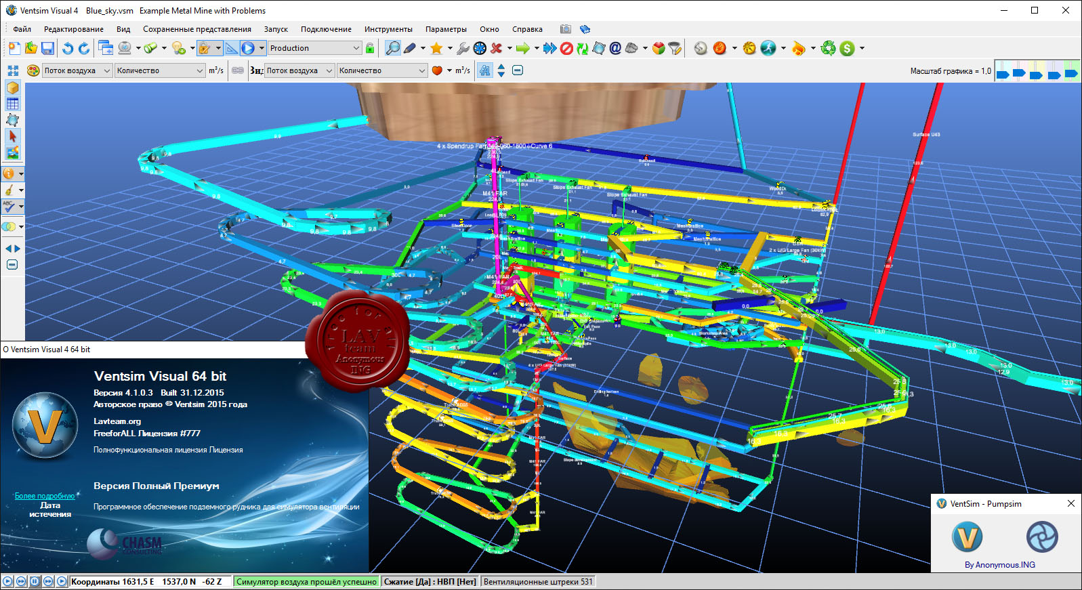Toggle the triangle ruler perspective button
This screenshot has height=590, width=1082.
click(x=232, y=48)
